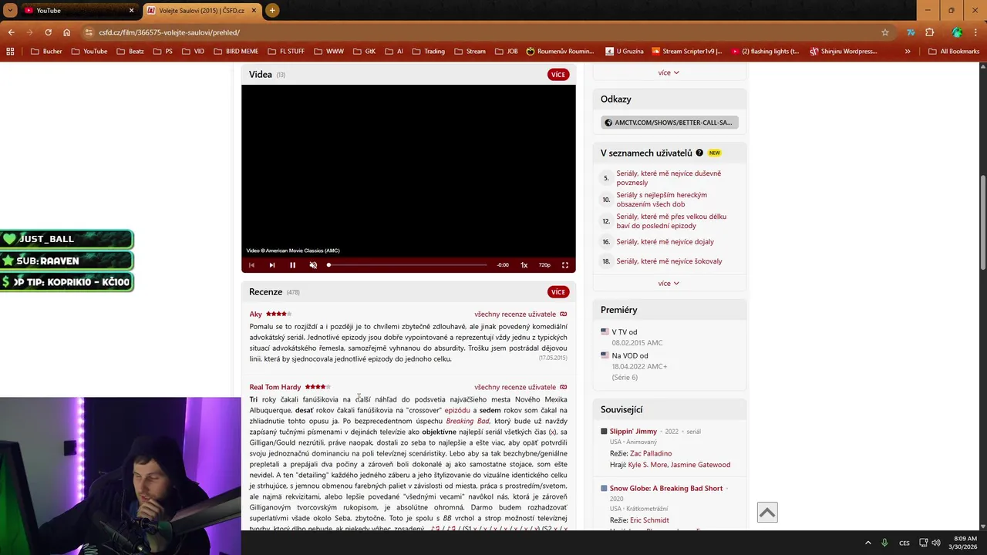Image resolution: width=987 pixels, height=555 pixels.
Task: Select the Volejte Saulovi ČSFD tab
Action: pyautogui.click(x=202, y=10)
